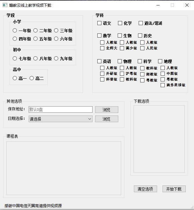The width and height of the screenshot is (194, 210).
Task: Select 七年级 under 初中
Action: [15, 59]
